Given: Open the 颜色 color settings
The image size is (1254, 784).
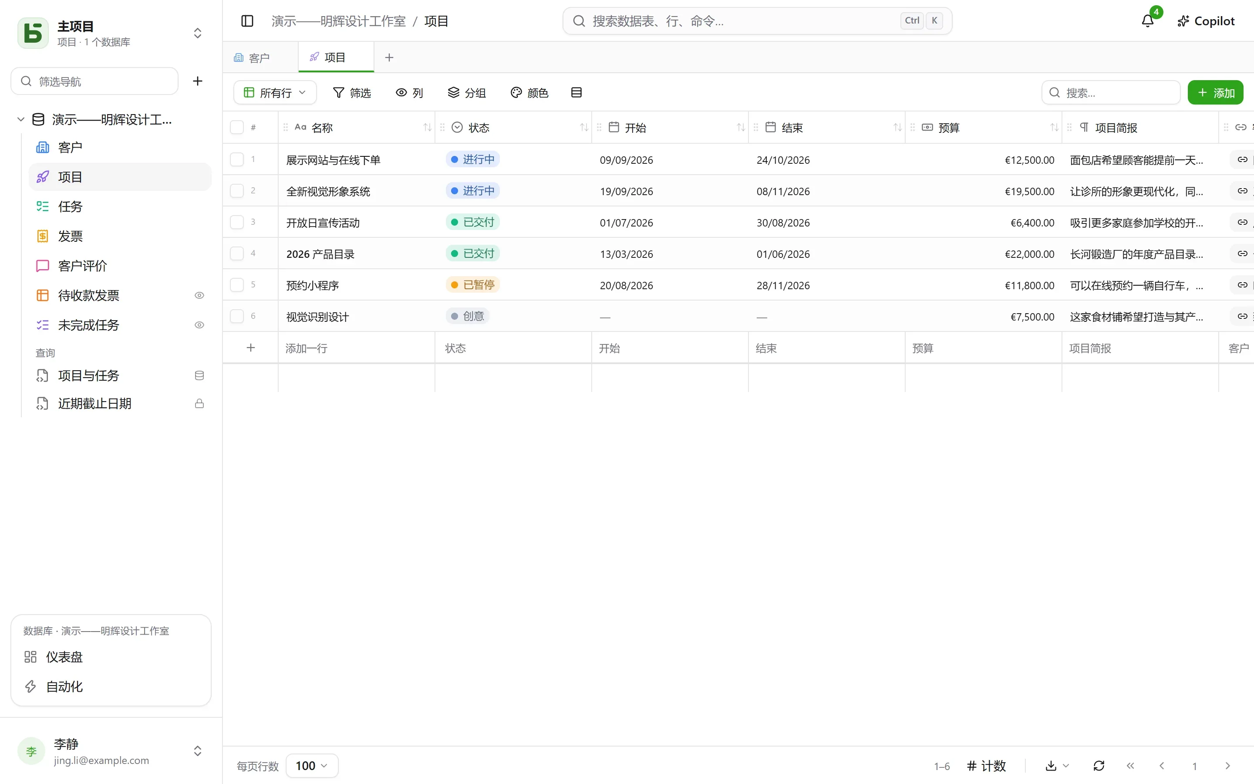Looking at the screenshot, I should 529,92.
